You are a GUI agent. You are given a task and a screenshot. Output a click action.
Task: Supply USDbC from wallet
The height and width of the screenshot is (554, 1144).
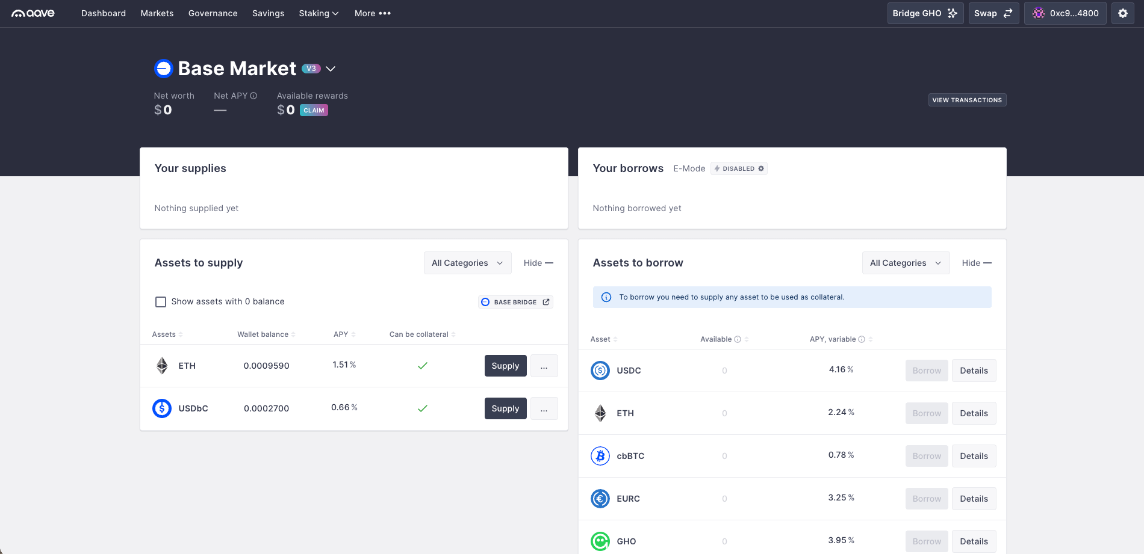coord(505,408)
